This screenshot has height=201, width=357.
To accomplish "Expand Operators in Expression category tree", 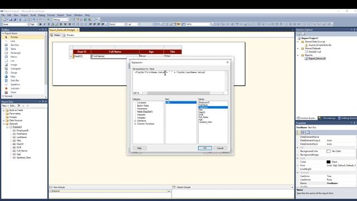I will point(135,121).
